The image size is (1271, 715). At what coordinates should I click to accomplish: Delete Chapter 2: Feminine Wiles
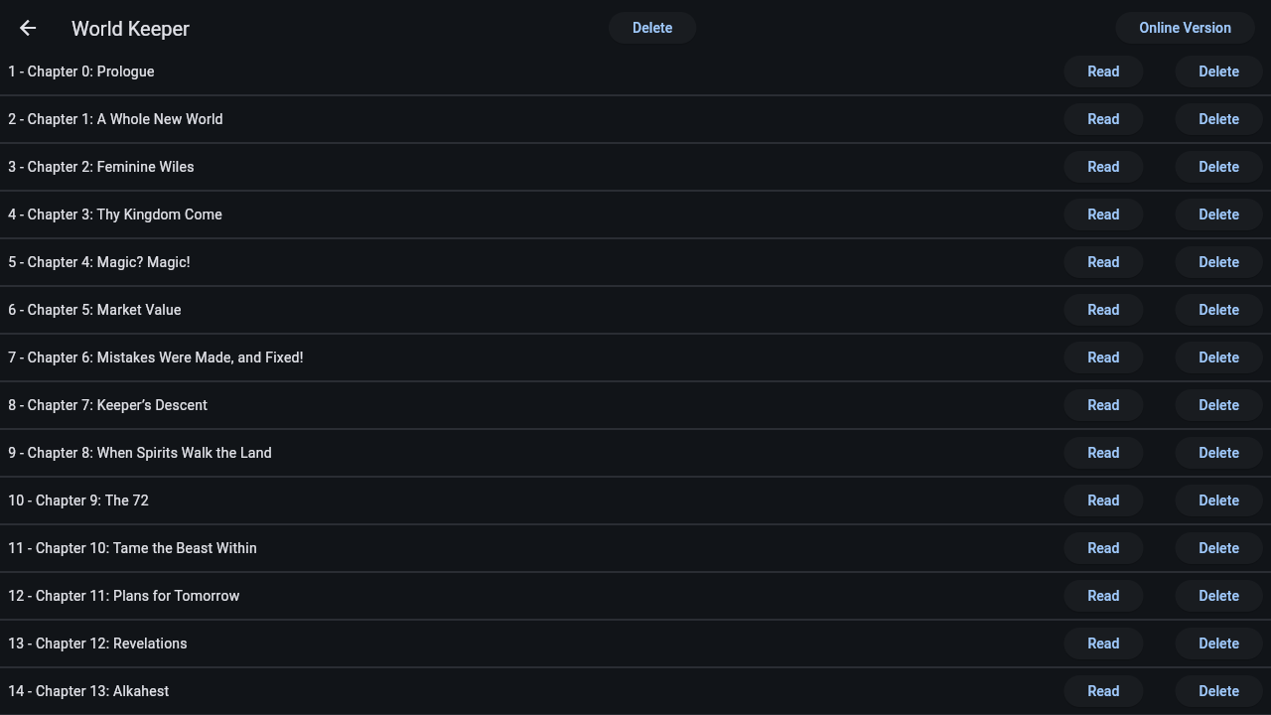(x=1218, y=167)
